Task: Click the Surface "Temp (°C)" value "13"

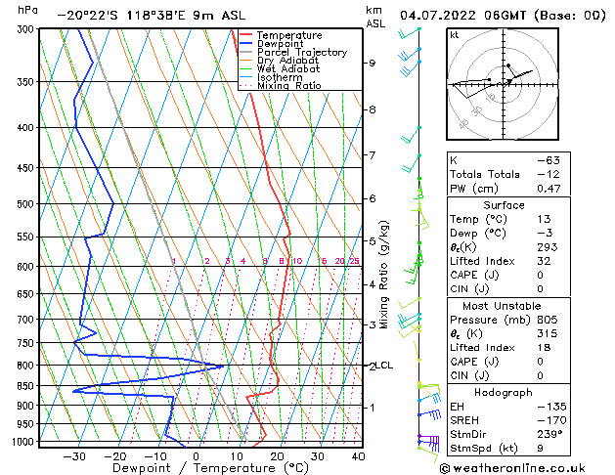Action: (x=545, y=219)
